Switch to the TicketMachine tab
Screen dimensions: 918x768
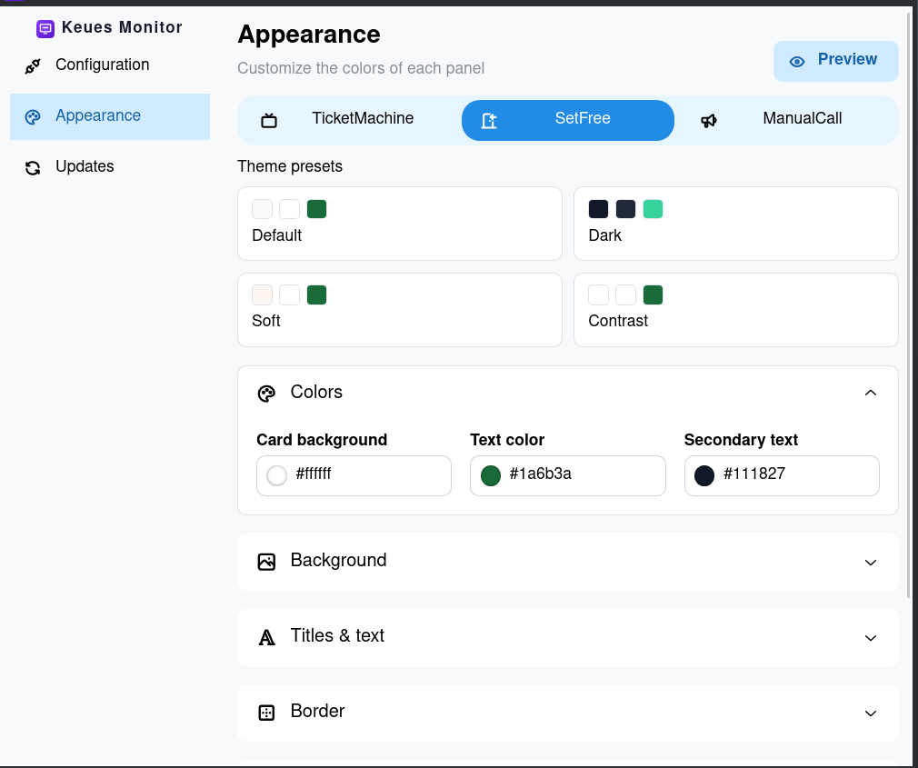pyautogui.click(x=351, y=120)
